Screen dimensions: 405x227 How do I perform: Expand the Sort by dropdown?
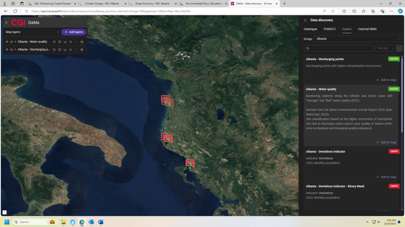tap(386, 48)
